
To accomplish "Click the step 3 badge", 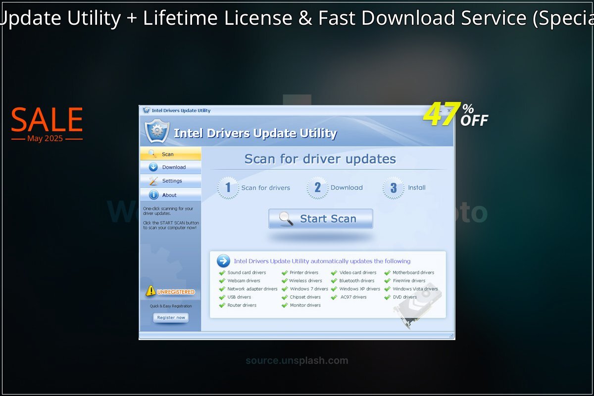I will click(394, 188).
